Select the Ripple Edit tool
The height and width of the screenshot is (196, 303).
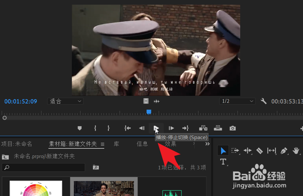click(x=248, y=150)
